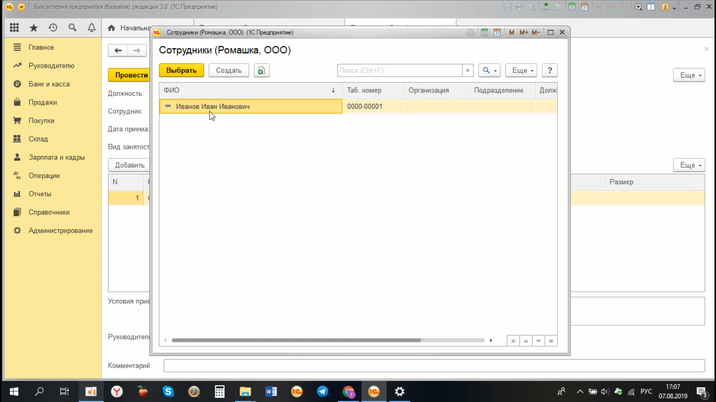Viewport: 716px width, 402px height.
Task: Open notifications bell icon
Action: tap(92, 28)
